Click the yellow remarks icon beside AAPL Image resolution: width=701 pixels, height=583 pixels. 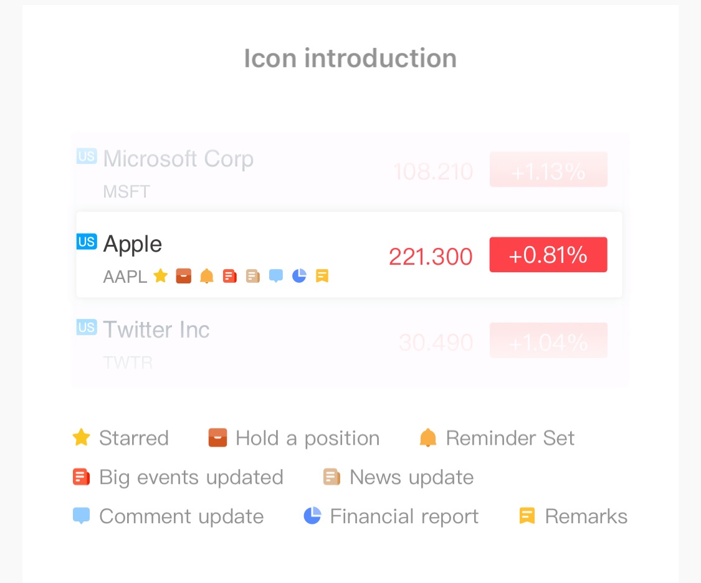(x=322, y=276)
